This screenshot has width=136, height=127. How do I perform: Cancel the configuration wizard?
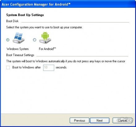[122, 121]
